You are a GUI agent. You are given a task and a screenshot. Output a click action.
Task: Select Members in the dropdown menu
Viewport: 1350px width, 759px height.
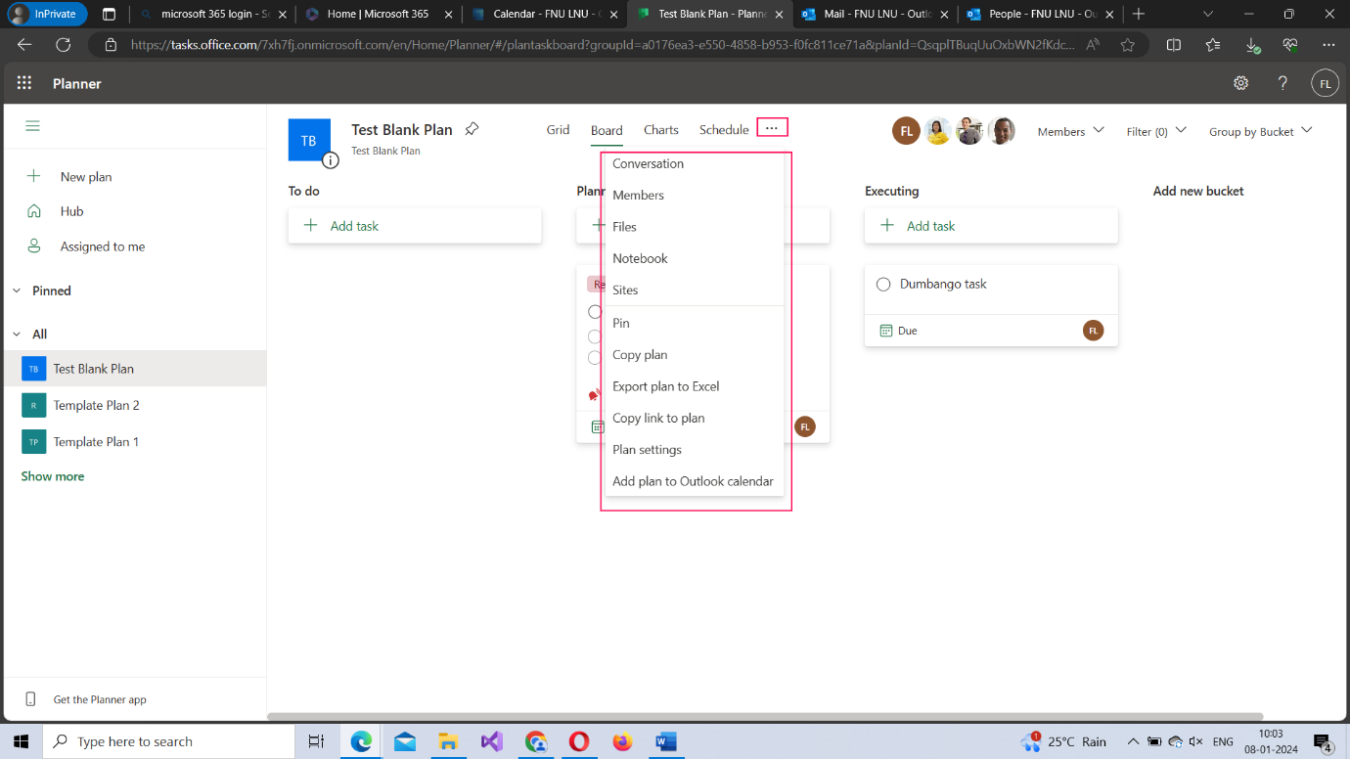[x=695, y=195]
